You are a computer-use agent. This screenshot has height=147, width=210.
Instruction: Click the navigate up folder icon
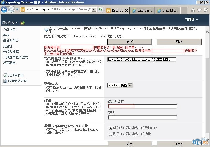(x=23, y=23)
